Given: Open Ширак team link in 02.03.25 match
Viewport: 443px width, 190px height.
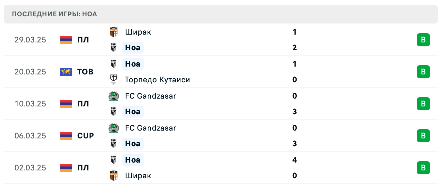Looking at the screenshot, I should tap(138, 176).
